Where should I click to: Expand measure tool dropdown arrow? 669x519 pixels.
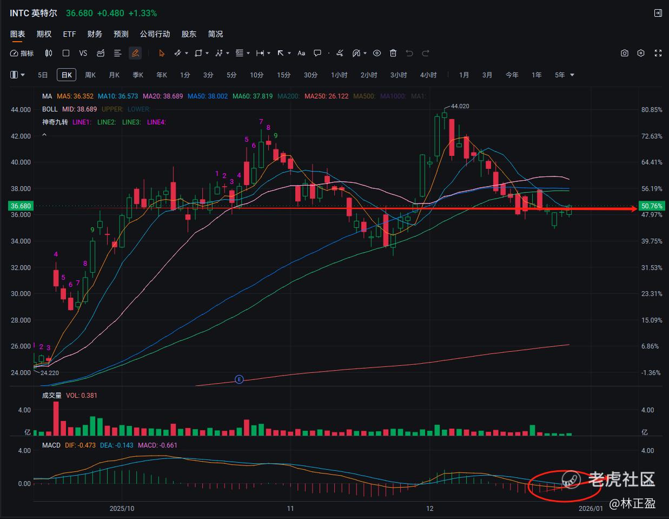(x=269, y=53)
